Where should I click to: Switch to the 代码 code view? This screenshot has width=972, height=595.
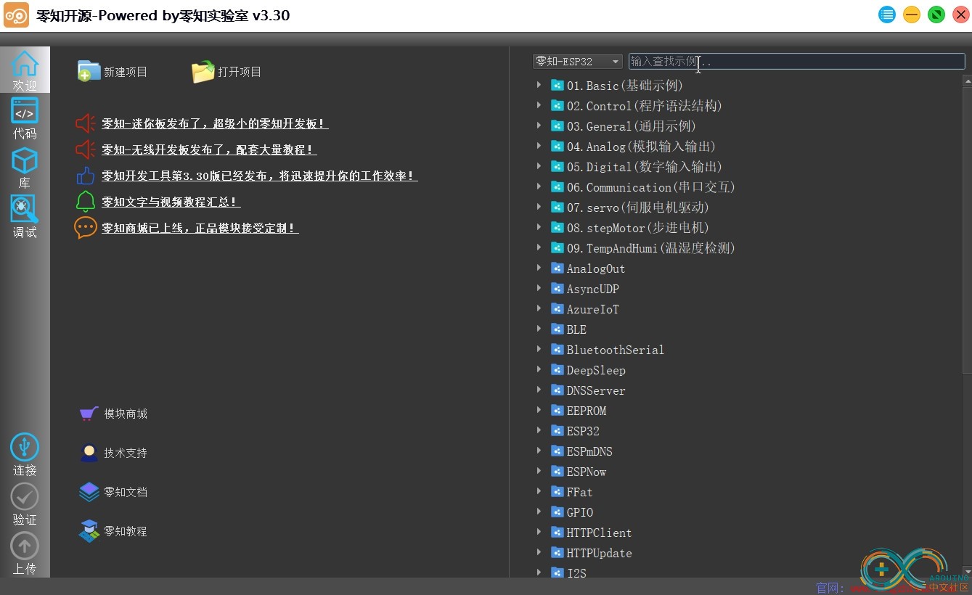click(25, 119)
